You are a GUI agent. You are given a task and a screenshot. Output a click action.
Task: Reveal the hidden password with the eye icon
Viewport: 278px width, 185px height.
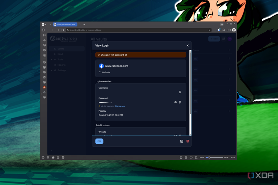pos(176,102)
